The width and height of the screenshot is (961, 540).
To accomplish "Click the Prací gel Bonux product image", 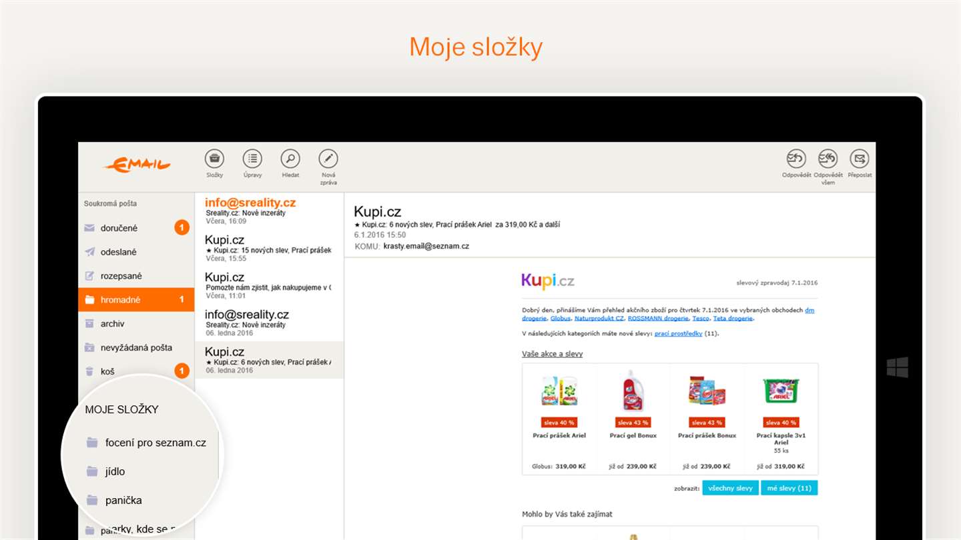I will pos(633,391).
